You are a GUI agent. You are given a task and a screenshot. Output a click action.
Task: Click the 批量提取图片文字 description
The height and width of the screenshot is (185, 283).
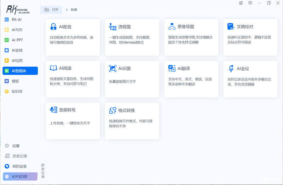point(122,82)
